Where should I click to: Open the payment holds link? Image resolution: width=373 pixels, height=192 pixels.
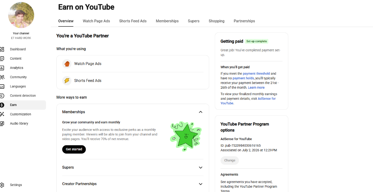click(x=243, y=78)
